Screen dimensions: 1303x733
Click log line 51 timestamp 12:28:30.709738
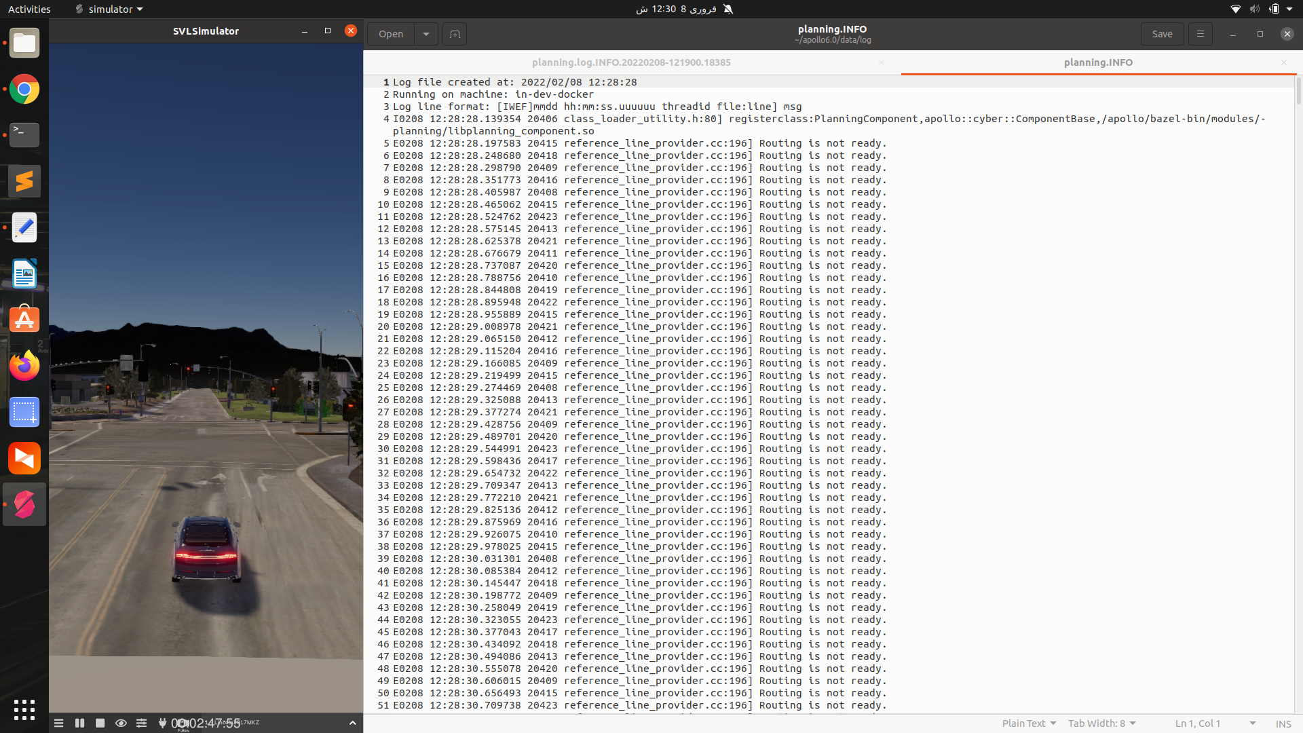tap(475, 705)
